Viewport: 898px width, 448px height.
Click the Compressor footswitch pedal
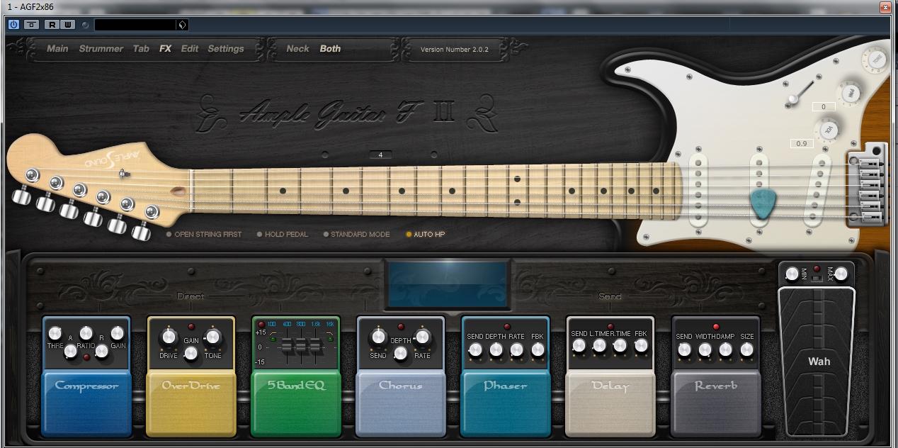86,403
